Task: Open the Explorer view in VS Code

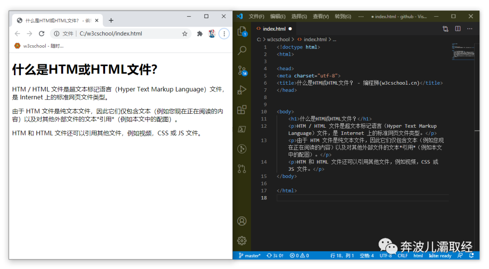Action: 242,30
